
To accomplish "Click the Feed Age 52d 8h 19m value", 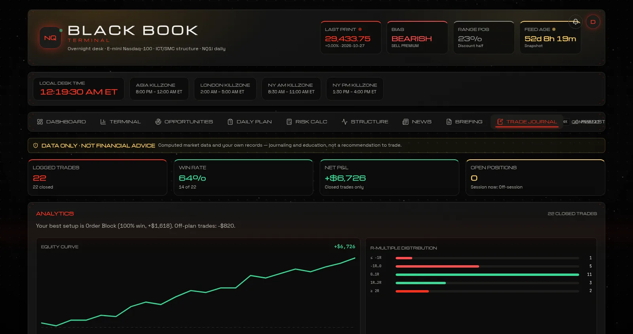I will coord(550,39).
